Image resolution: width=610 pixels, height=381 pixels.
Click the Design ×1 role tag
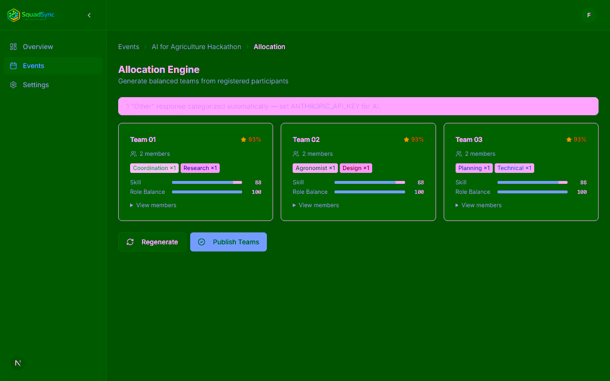pyautogui.click(x=356, y=168)
